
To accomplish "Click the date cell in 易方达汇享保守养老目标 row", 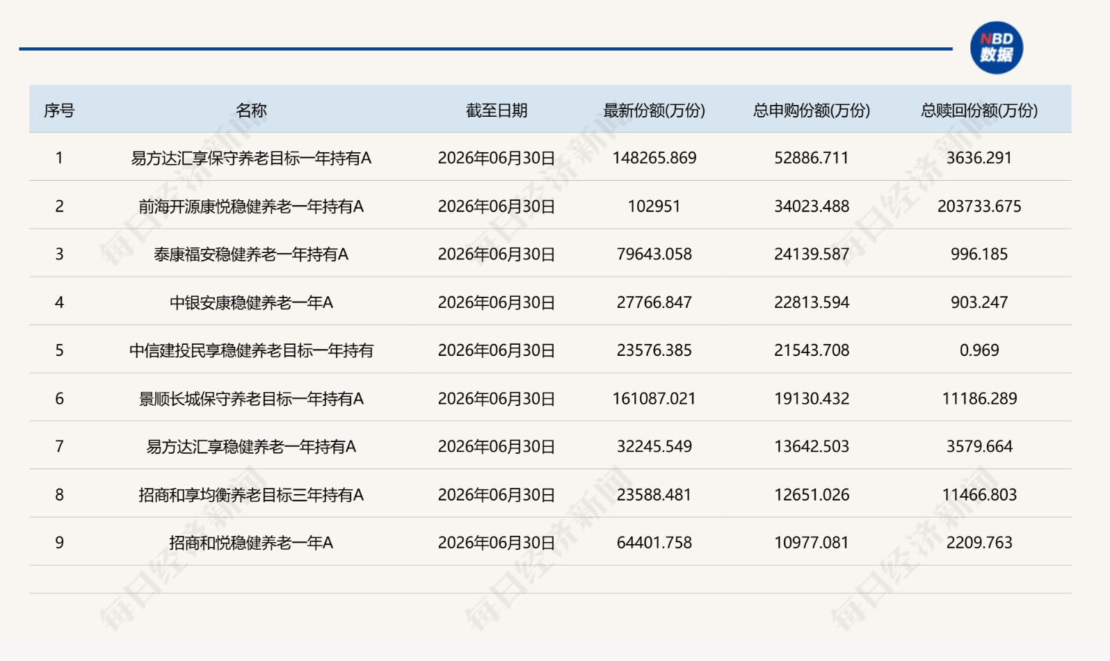I will pyautogui.click(x=497, y=158).
